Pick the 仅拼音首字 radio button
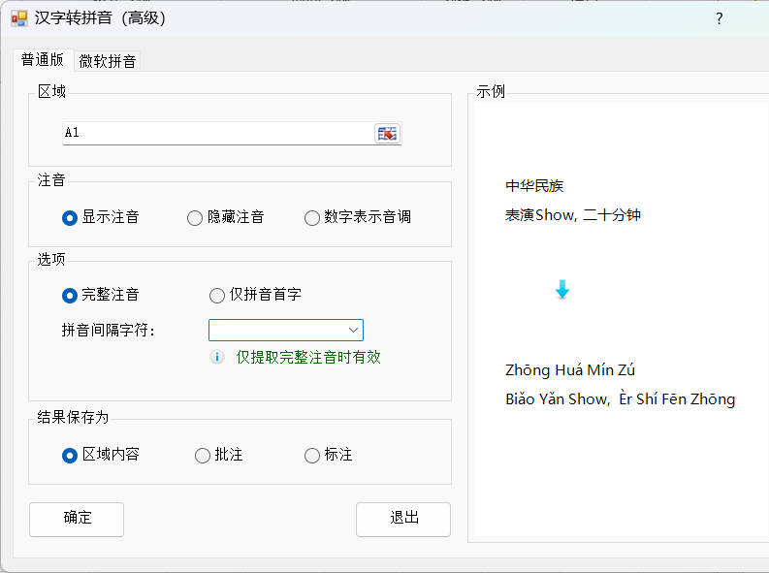Viewport: 769px width, 573px height. click(x=217, y=295)
